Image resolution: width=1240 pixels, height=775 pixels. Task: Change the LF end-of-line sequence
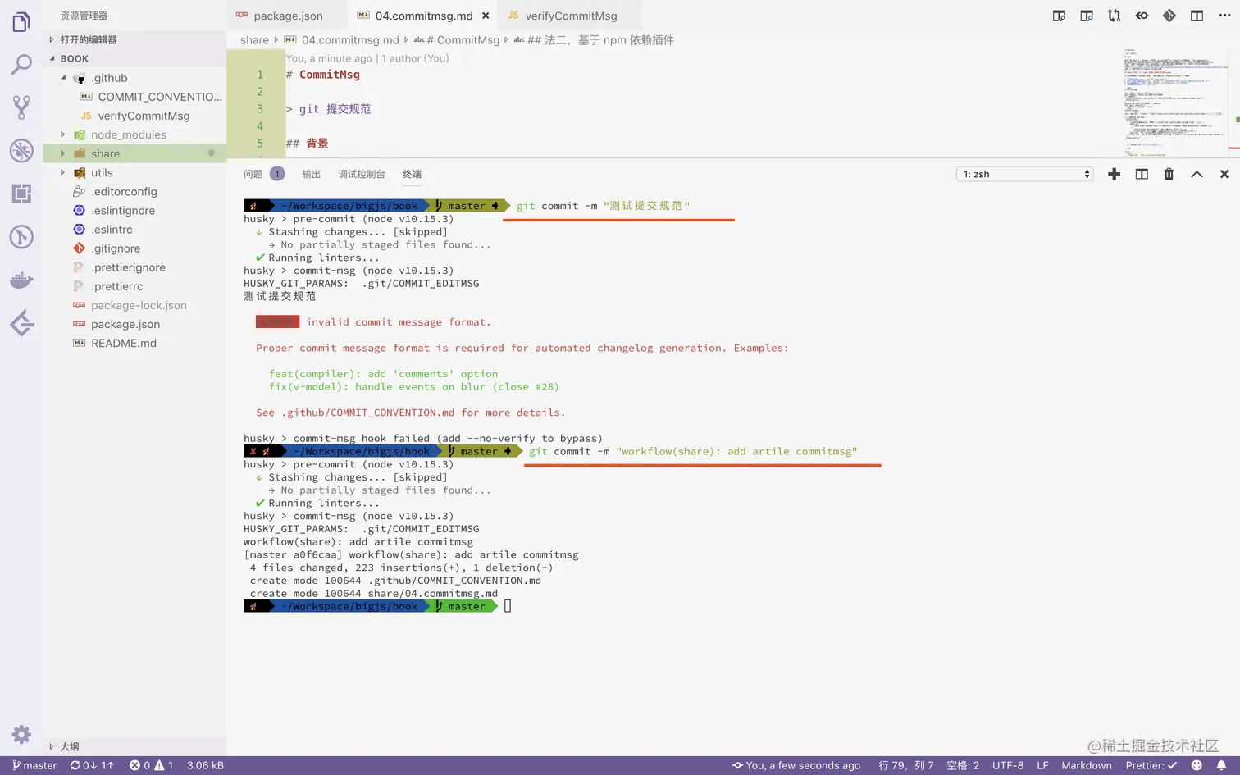click(x=1042, y=765)
